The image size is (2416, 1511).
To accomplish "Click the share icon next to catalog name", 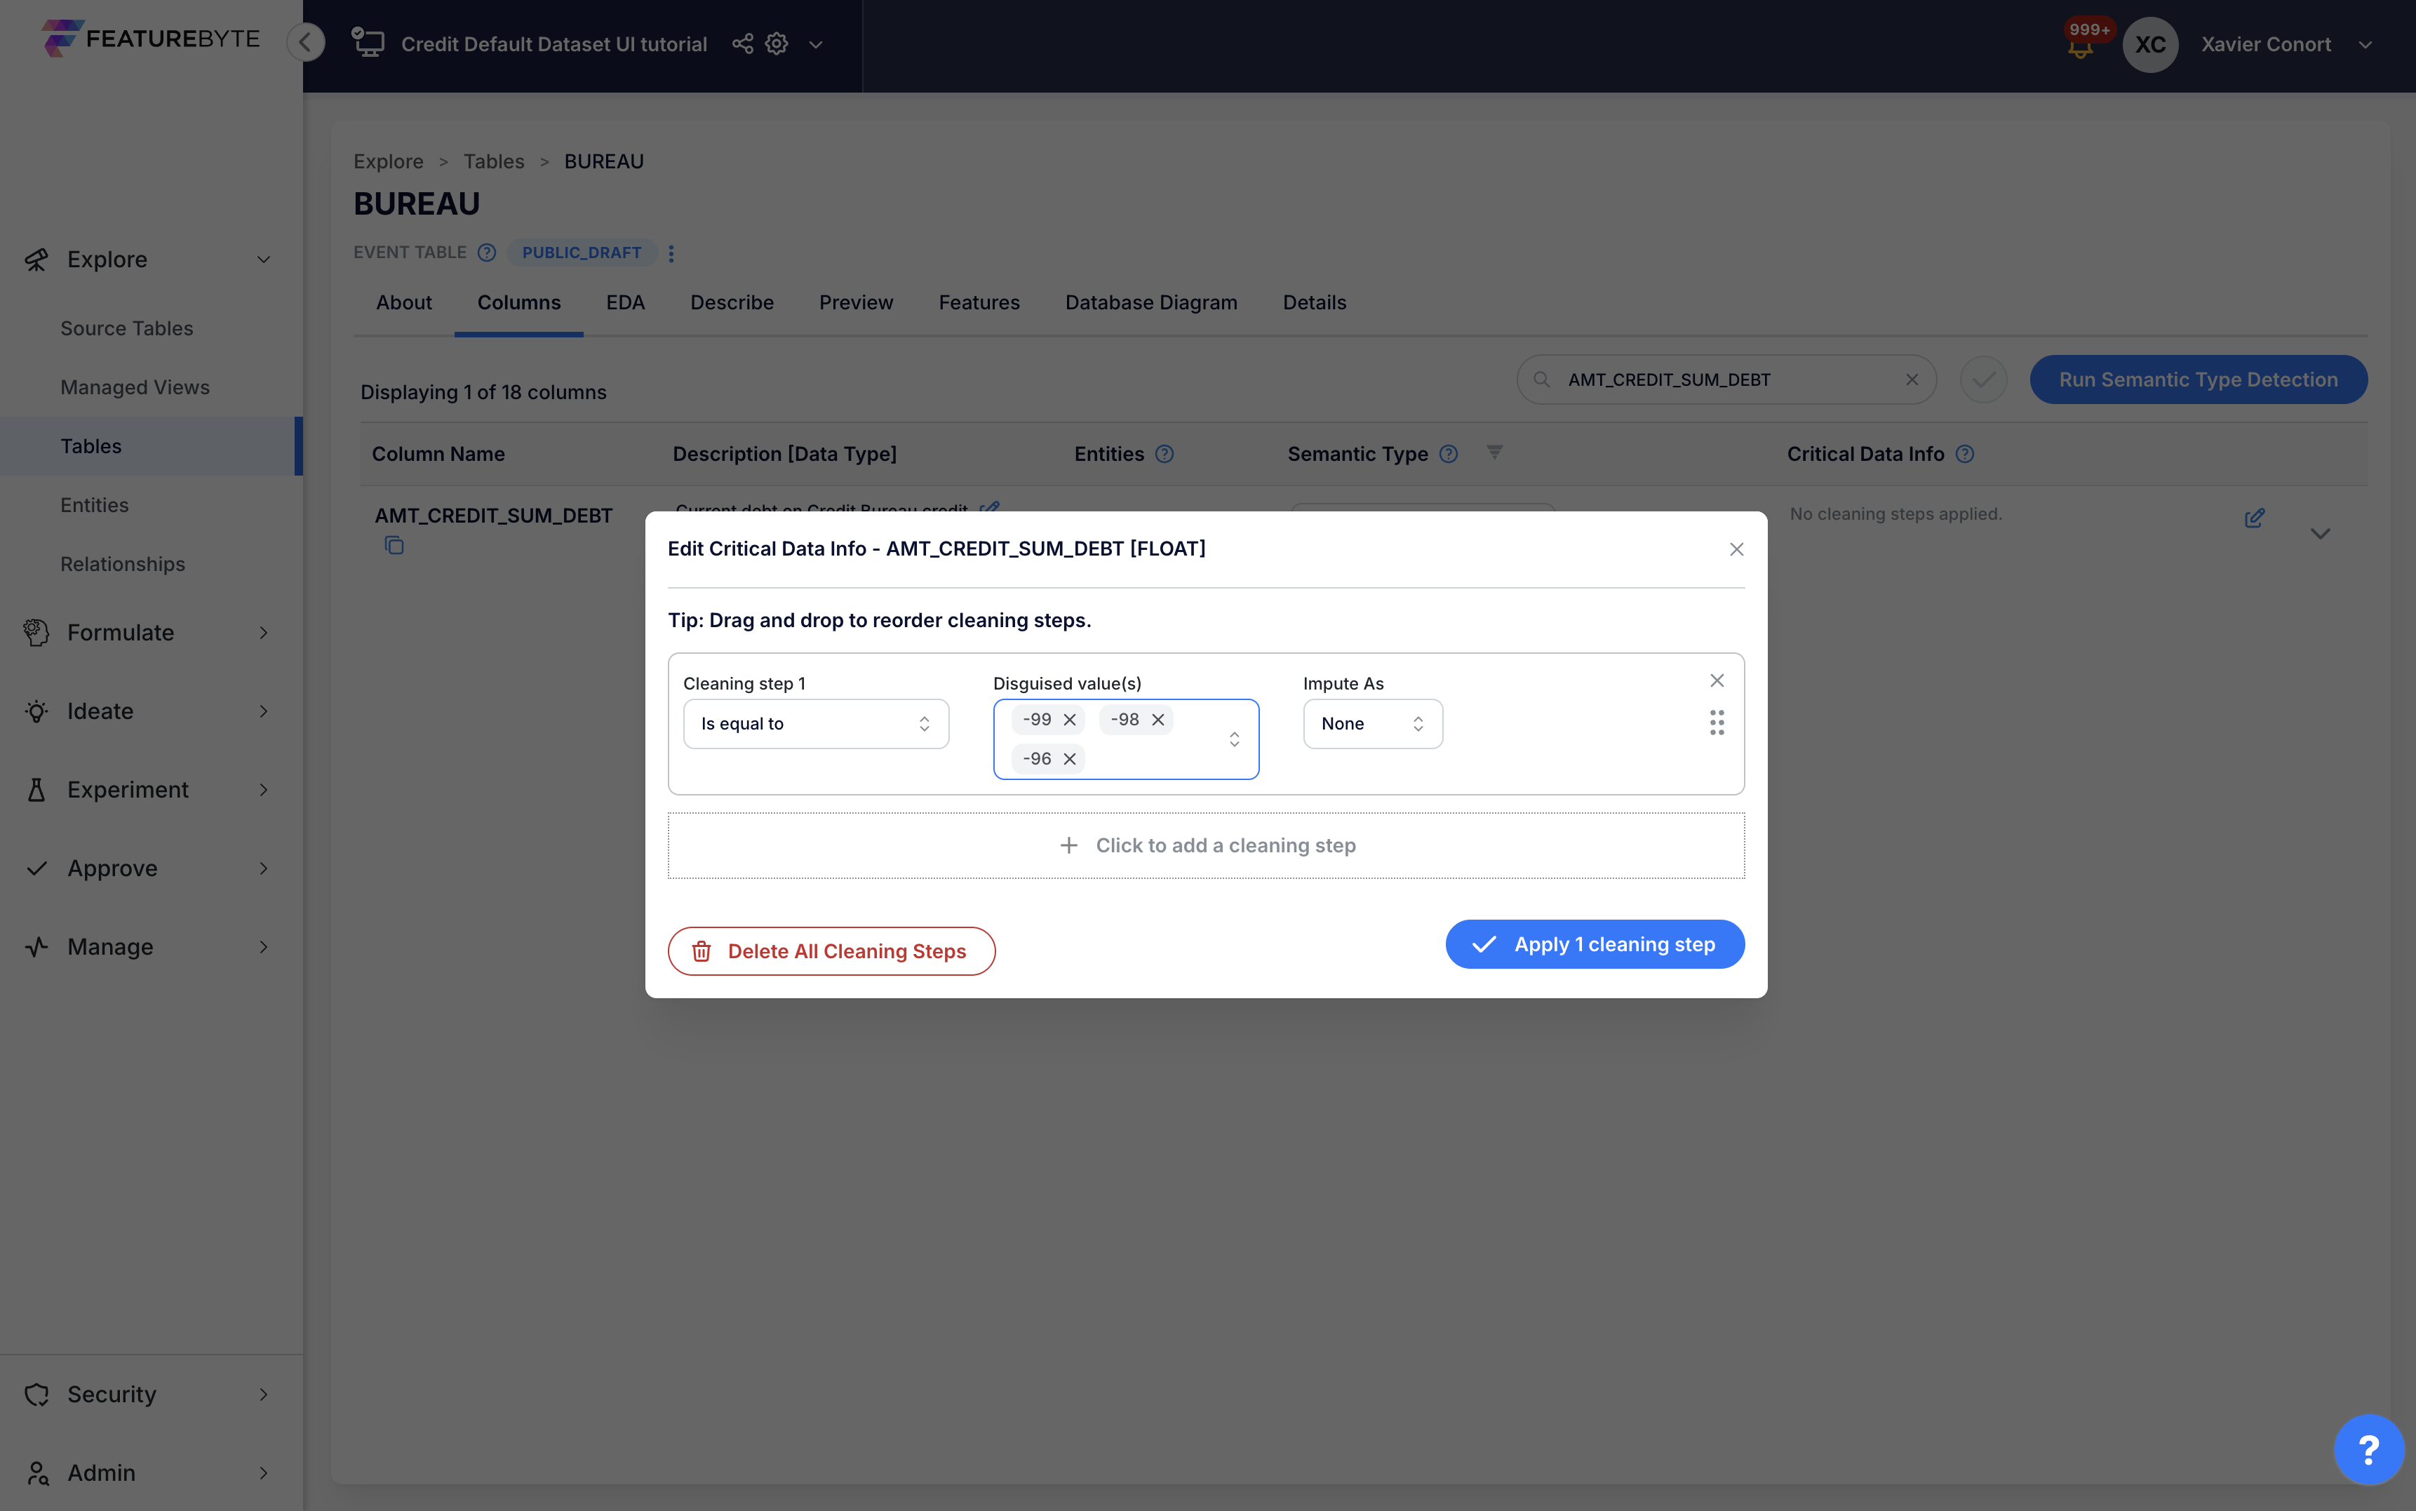I will 742,44.
